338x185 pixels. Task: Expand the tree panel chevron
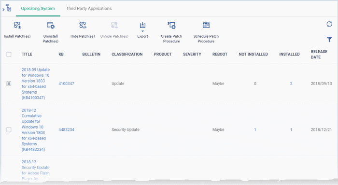(3, 10)
